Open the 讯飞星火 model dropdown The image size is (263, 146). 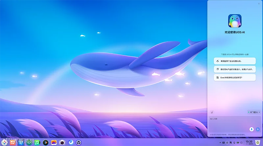(x=254, y=112)
